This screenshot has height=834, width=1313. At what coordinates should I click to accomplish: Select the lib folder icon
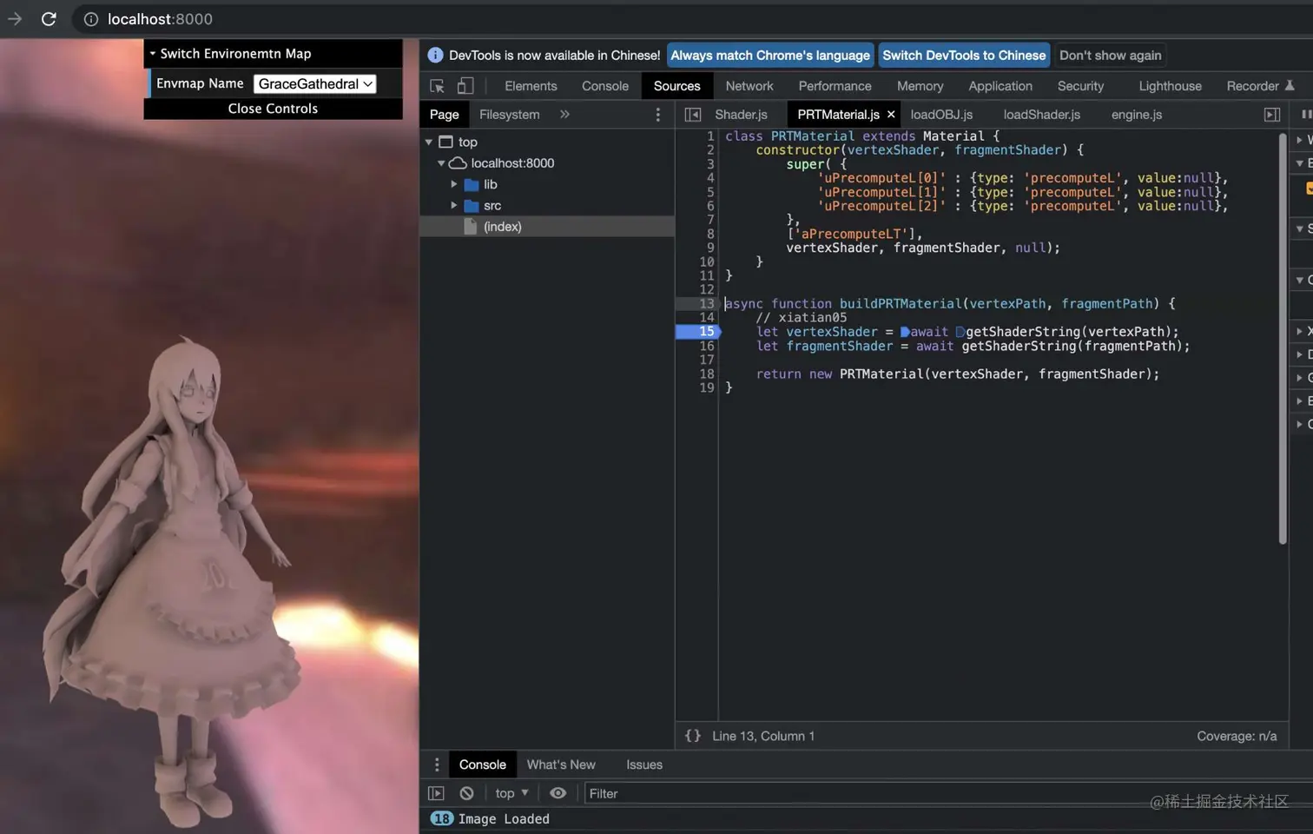point(472,185)
